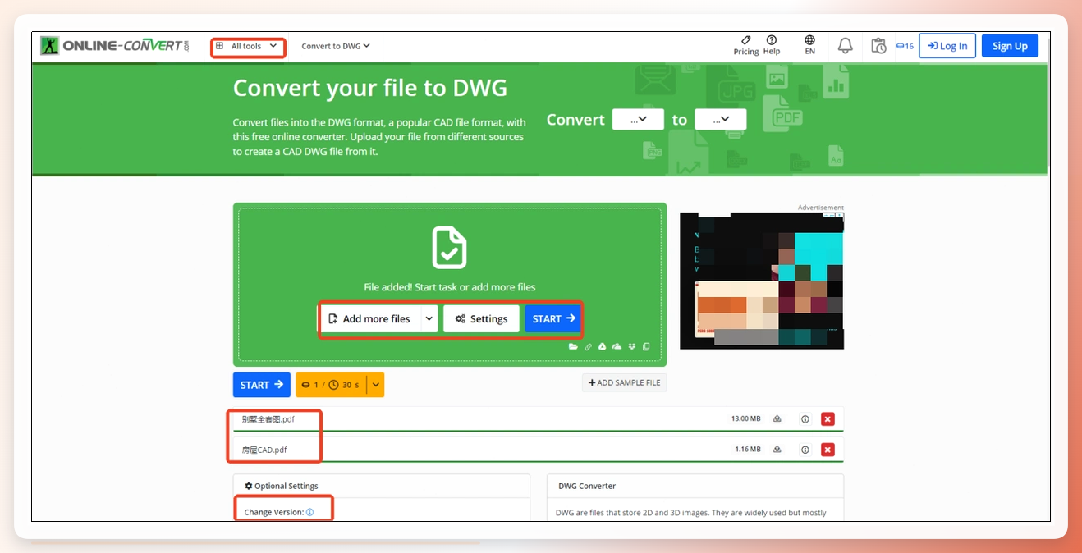Show file info for 别墅全套图.pdf
This screenshot has height=553, width=1082.
805,419
